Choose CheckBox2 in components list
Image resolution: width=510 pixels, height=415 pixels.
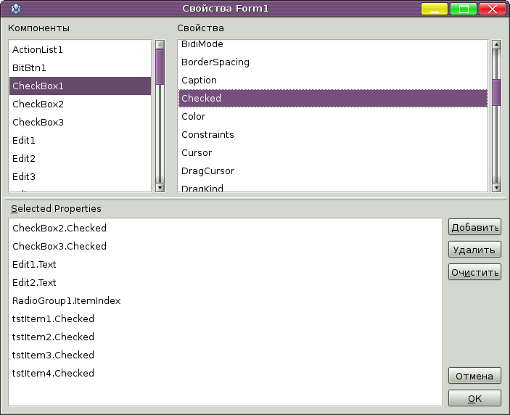click(x=38, y=104)
